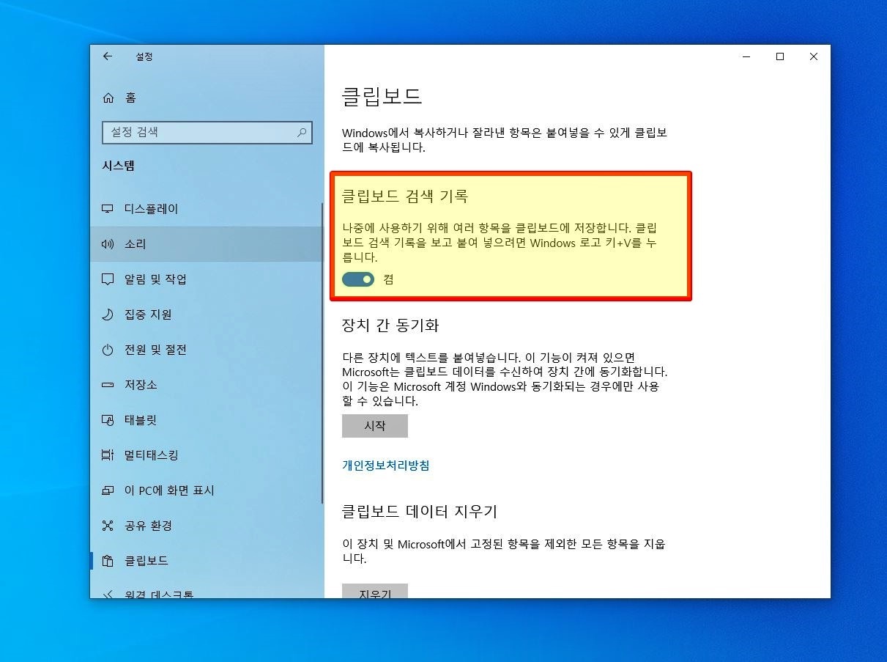The height and width of the screenshot is (662, 887).
Task: Click the 시작 button for device sync
Action: (x=375, y=426)
